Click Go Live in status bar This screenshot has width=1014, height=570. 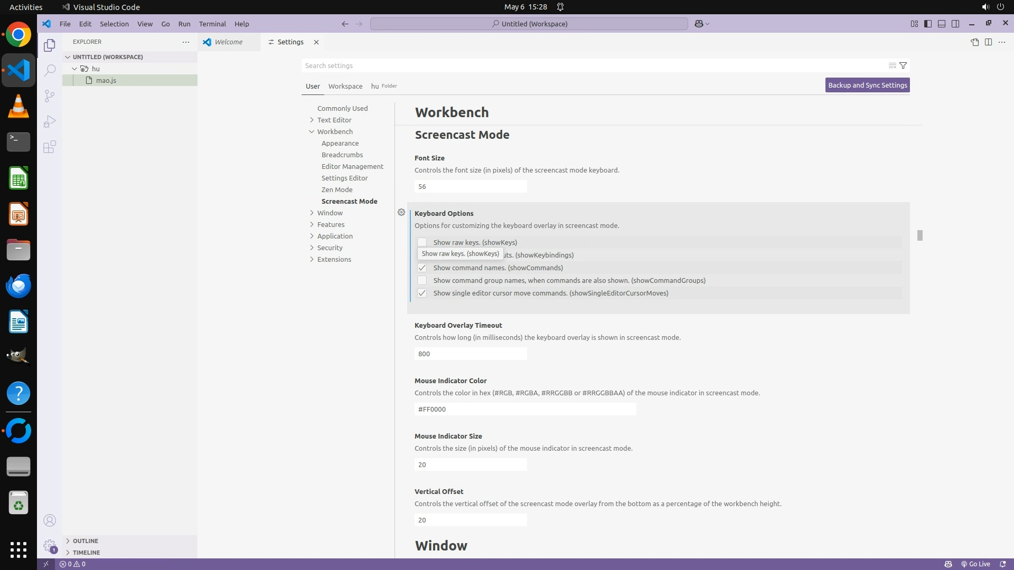pyautogui.click(x=975, y=564)
